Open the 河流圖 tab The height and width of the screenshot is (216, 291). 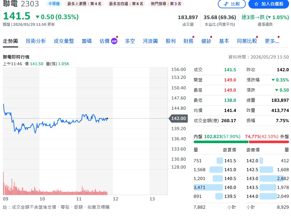(x=150, y=41)
